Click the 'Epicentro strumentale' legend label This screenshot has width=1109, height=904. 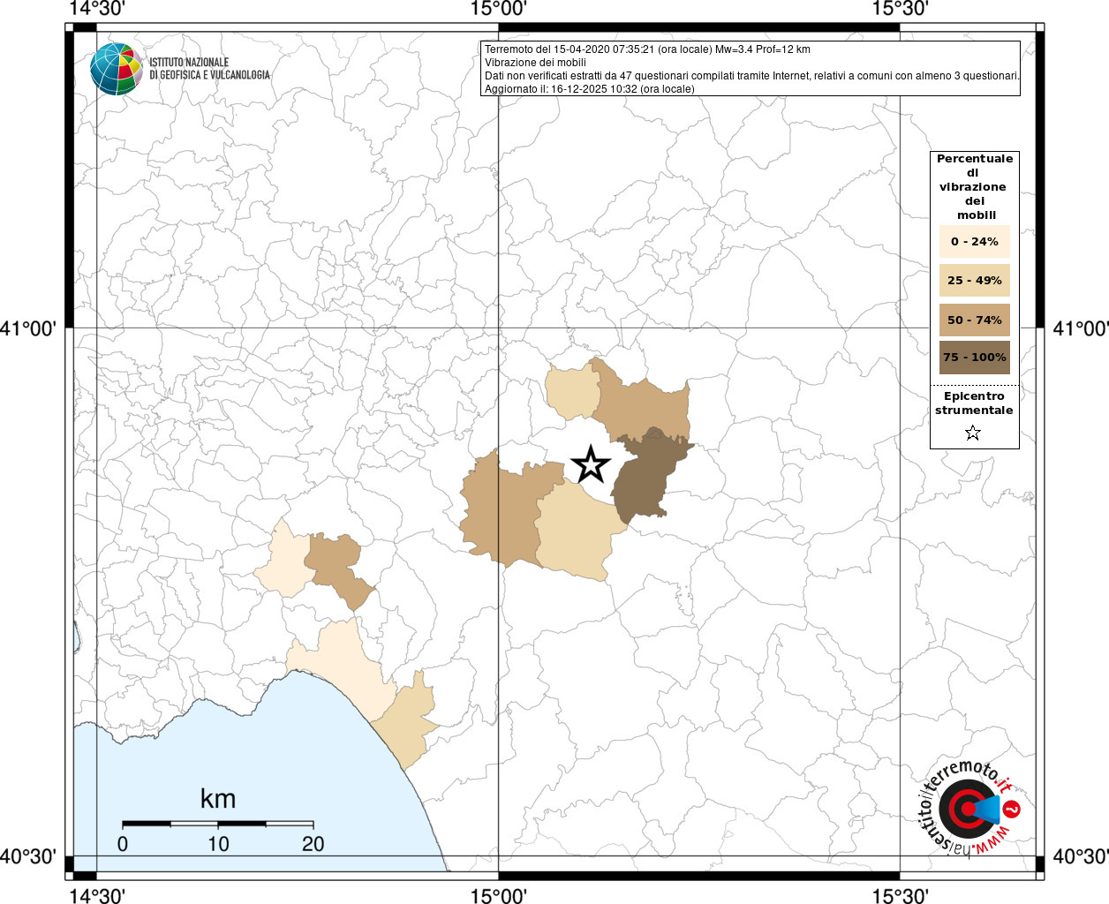tap(974, 403)
